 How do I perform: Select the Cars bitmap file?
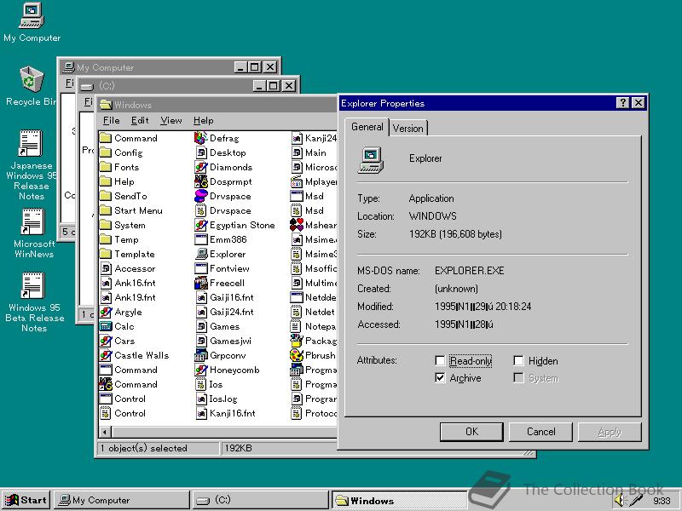point(117,342)
